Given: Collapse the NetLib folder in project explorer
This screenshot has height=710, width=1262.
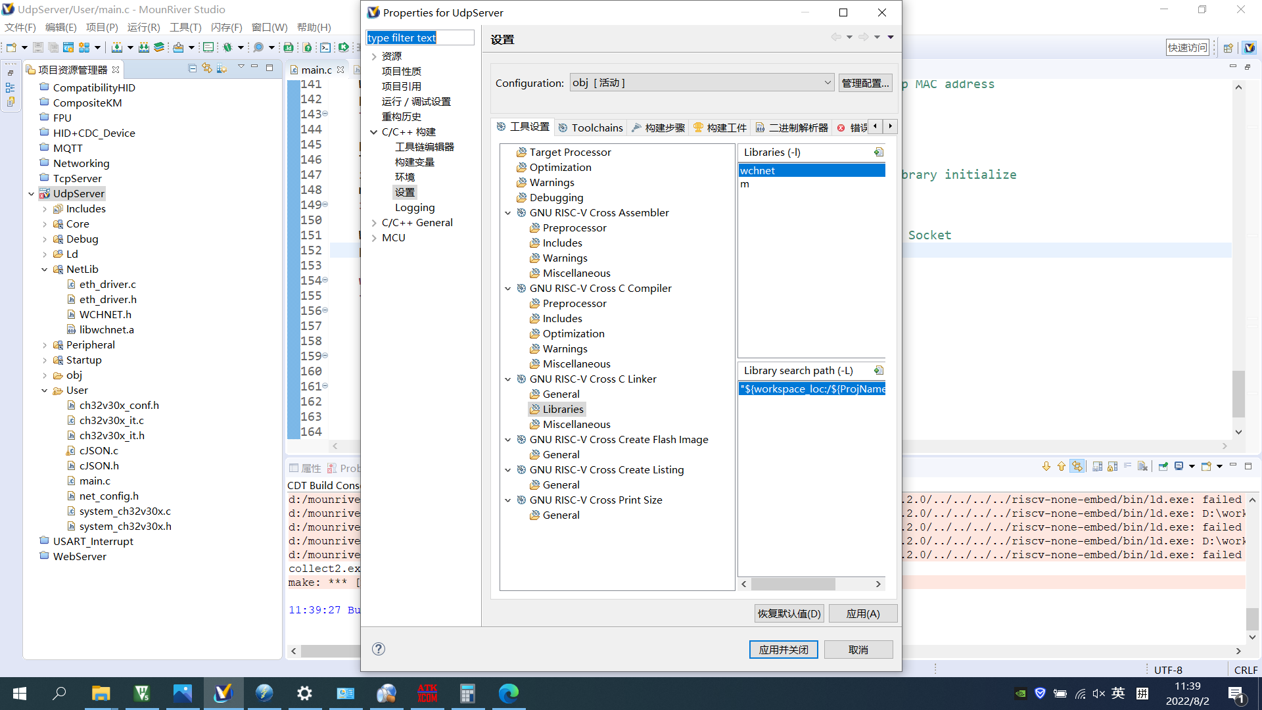Looking at the screenshot, I should tap(45, 270).
